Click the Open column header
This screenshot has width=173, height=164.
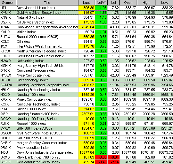point(128,3)
